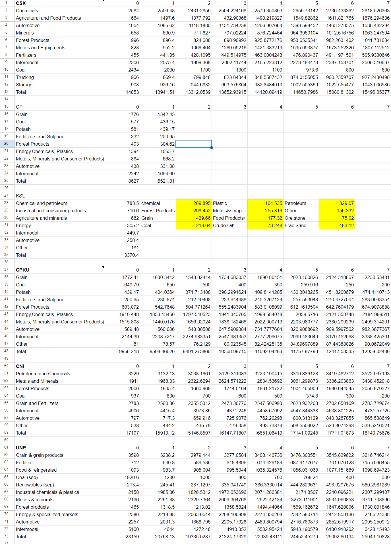The width and height of the screenshot is (391, 544).
Task: Select the Food Products\ cell
Action: pyautogui.click(x=229, y=218)
